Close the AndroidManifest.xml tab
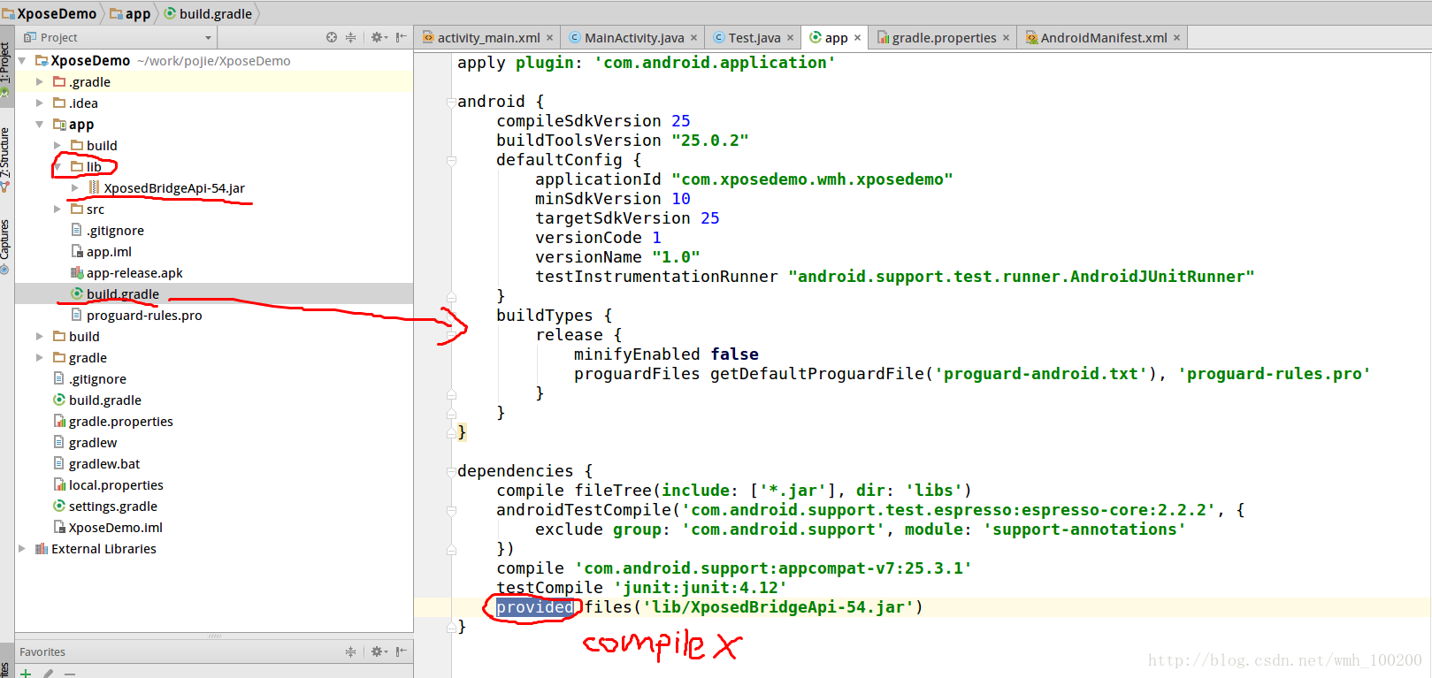This screenshot has height=678, width=1432. 1176,38
